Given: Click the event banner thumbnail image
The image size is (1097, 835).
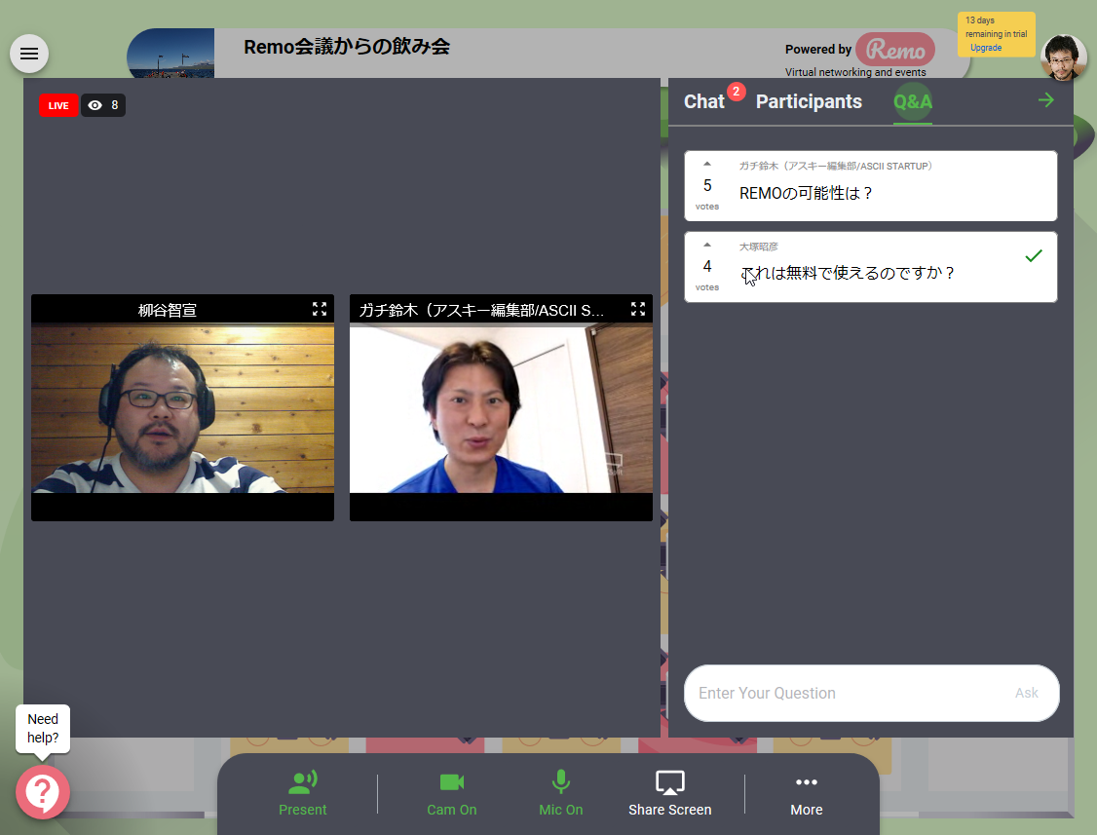Looking at the screenshot, I should coord(171,54).
